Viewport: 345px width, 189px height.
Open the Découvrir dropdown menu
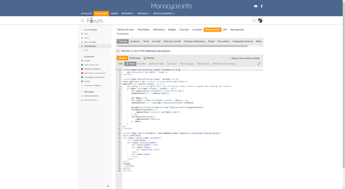click(x=127, y=13)
